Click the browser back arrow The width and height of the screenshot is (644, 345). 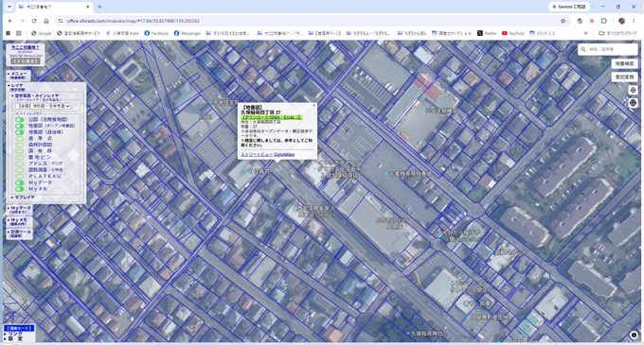[x=10, y=21]
